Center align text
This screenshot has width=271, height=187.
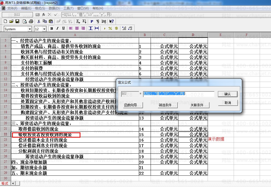point(77,28)
